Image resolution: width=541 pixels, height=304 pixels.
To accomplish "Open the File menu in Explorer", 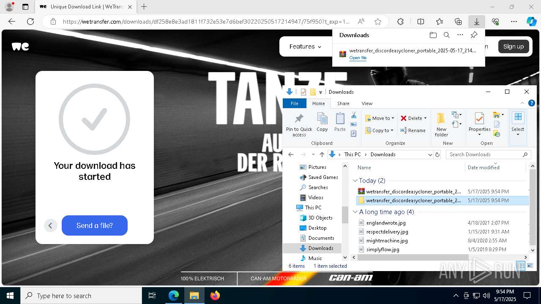I will (x=295, y=103).
